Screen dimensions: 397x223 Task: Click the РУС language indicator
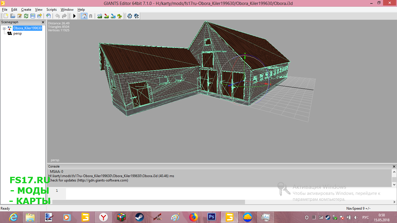[366, 217]
